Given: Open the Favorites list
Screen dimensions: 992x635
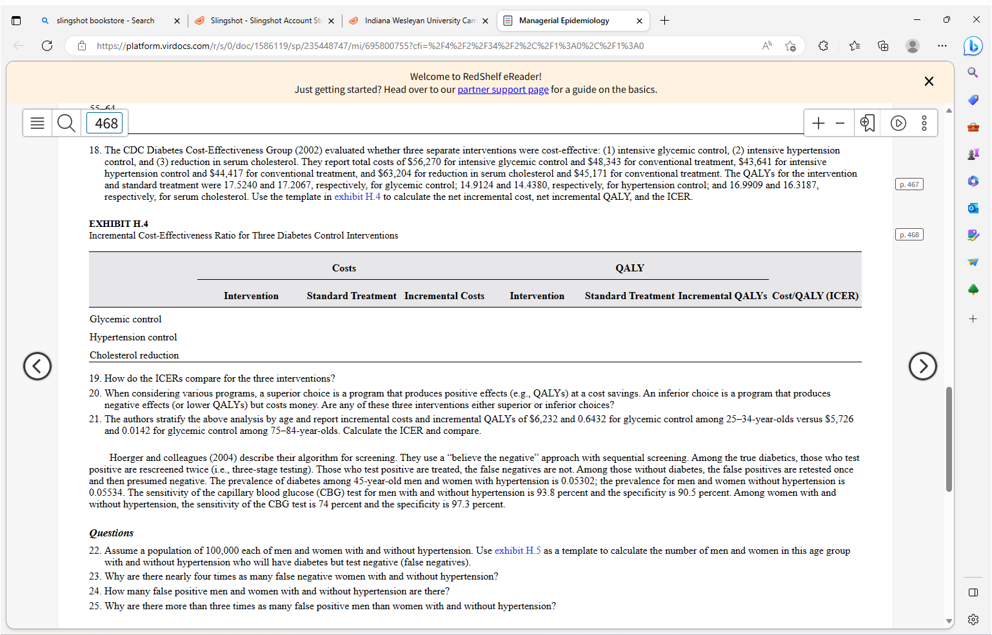Looking at the screenshot, I should [855, 46].
